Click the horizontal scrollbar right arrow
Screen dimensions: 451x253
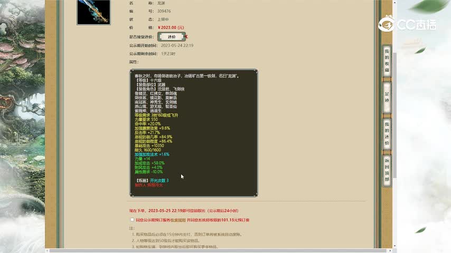click(390, 251)
